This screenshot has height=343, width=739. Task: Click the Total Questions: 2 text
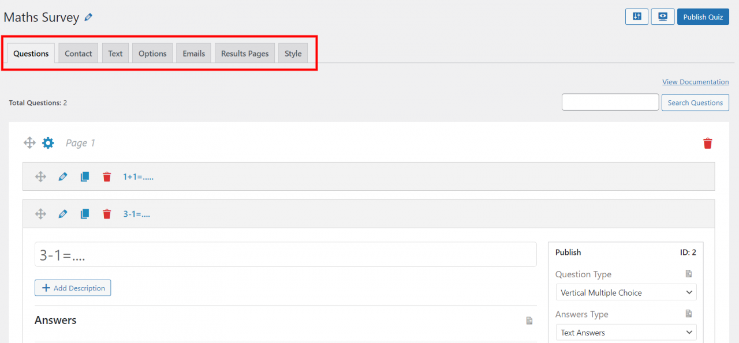[x=38, y=103]
